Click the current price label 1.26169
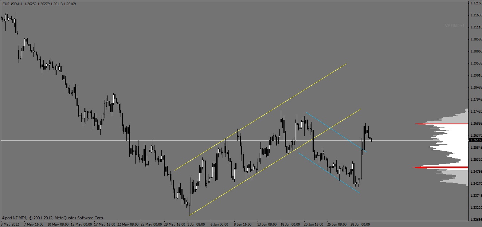482x227 pixels. [x=475, y=140]
